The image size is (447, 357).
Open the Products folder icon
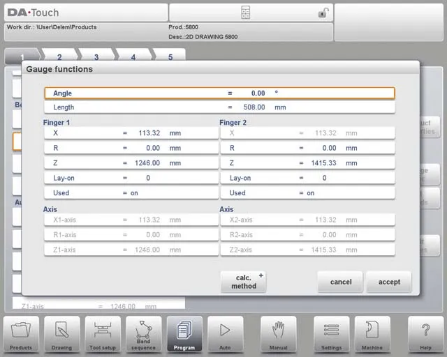point(21,334)
